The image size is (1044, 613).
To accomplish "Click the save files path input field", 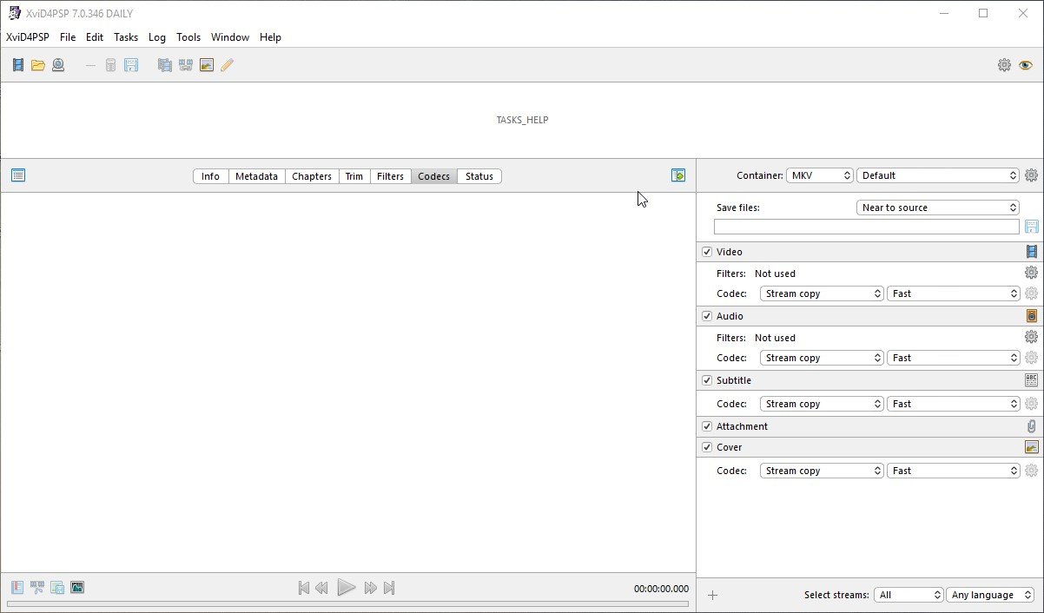I will tap(866, 227).
